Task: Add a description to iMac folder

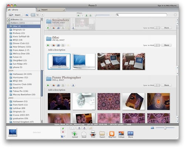Action: tap(57, 50)
